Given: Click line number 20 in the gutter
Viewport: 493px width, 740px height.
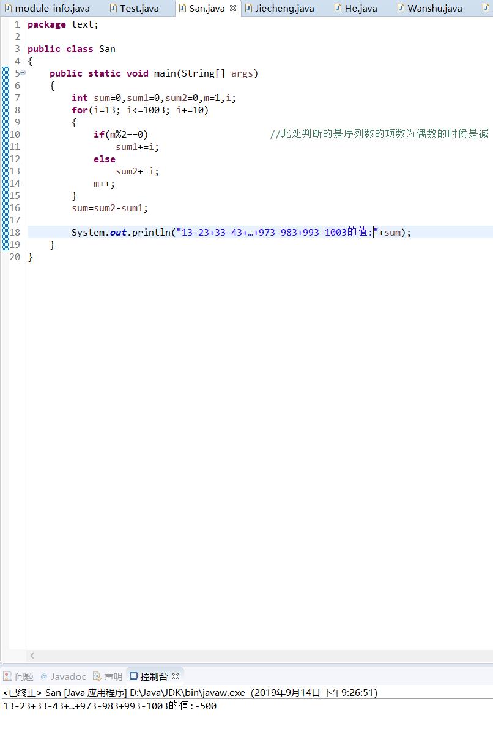Looking at the screenshot, I should [x=15, y=257].
